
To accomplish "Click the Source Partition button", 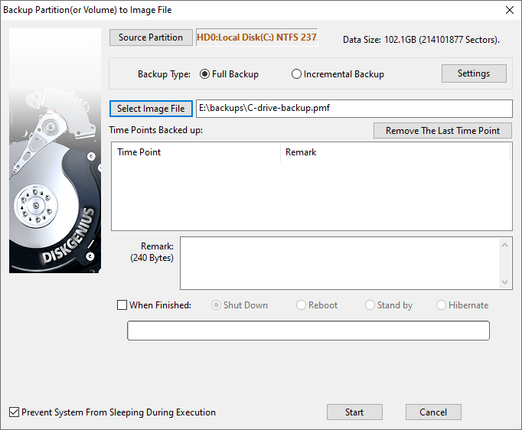I will pyautogui.click(x=151, y=37).
